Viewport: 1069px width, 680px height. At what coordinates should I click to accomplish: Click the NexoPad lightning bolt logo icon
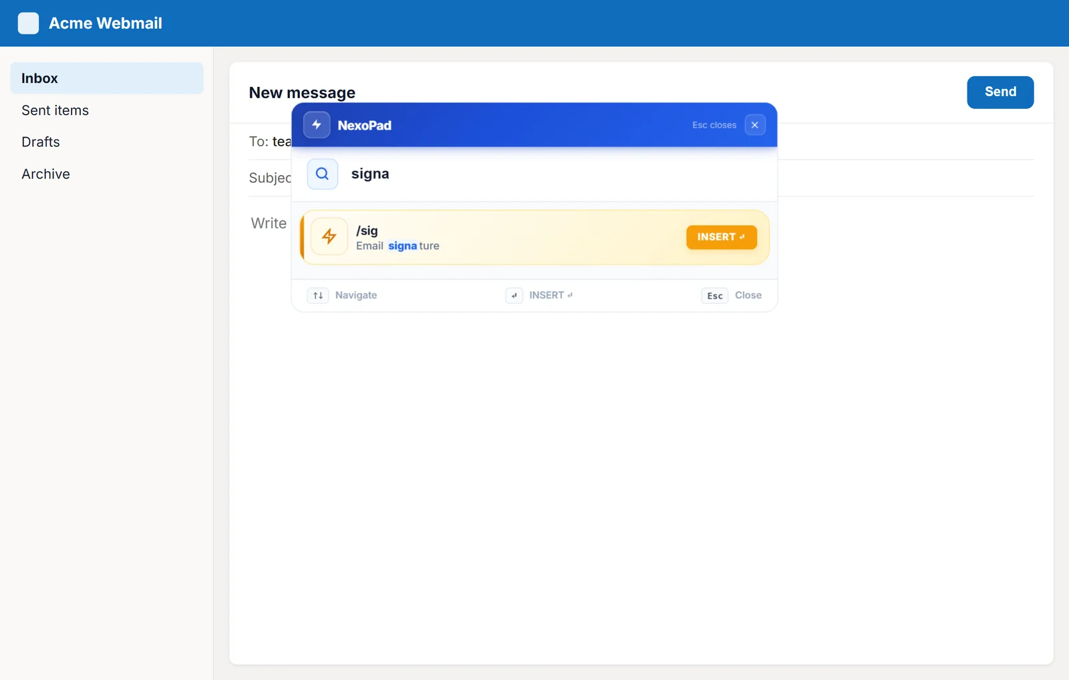317,125
